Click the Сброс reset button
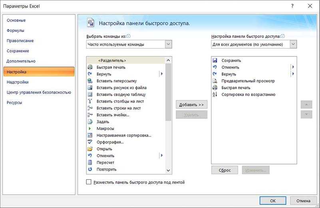Image resolution: width=320 pixels, height=208 pixels. [225, 170]
